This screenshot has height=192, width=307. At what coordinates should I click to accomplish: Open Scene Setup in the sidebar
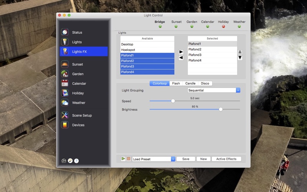(84, 116)
